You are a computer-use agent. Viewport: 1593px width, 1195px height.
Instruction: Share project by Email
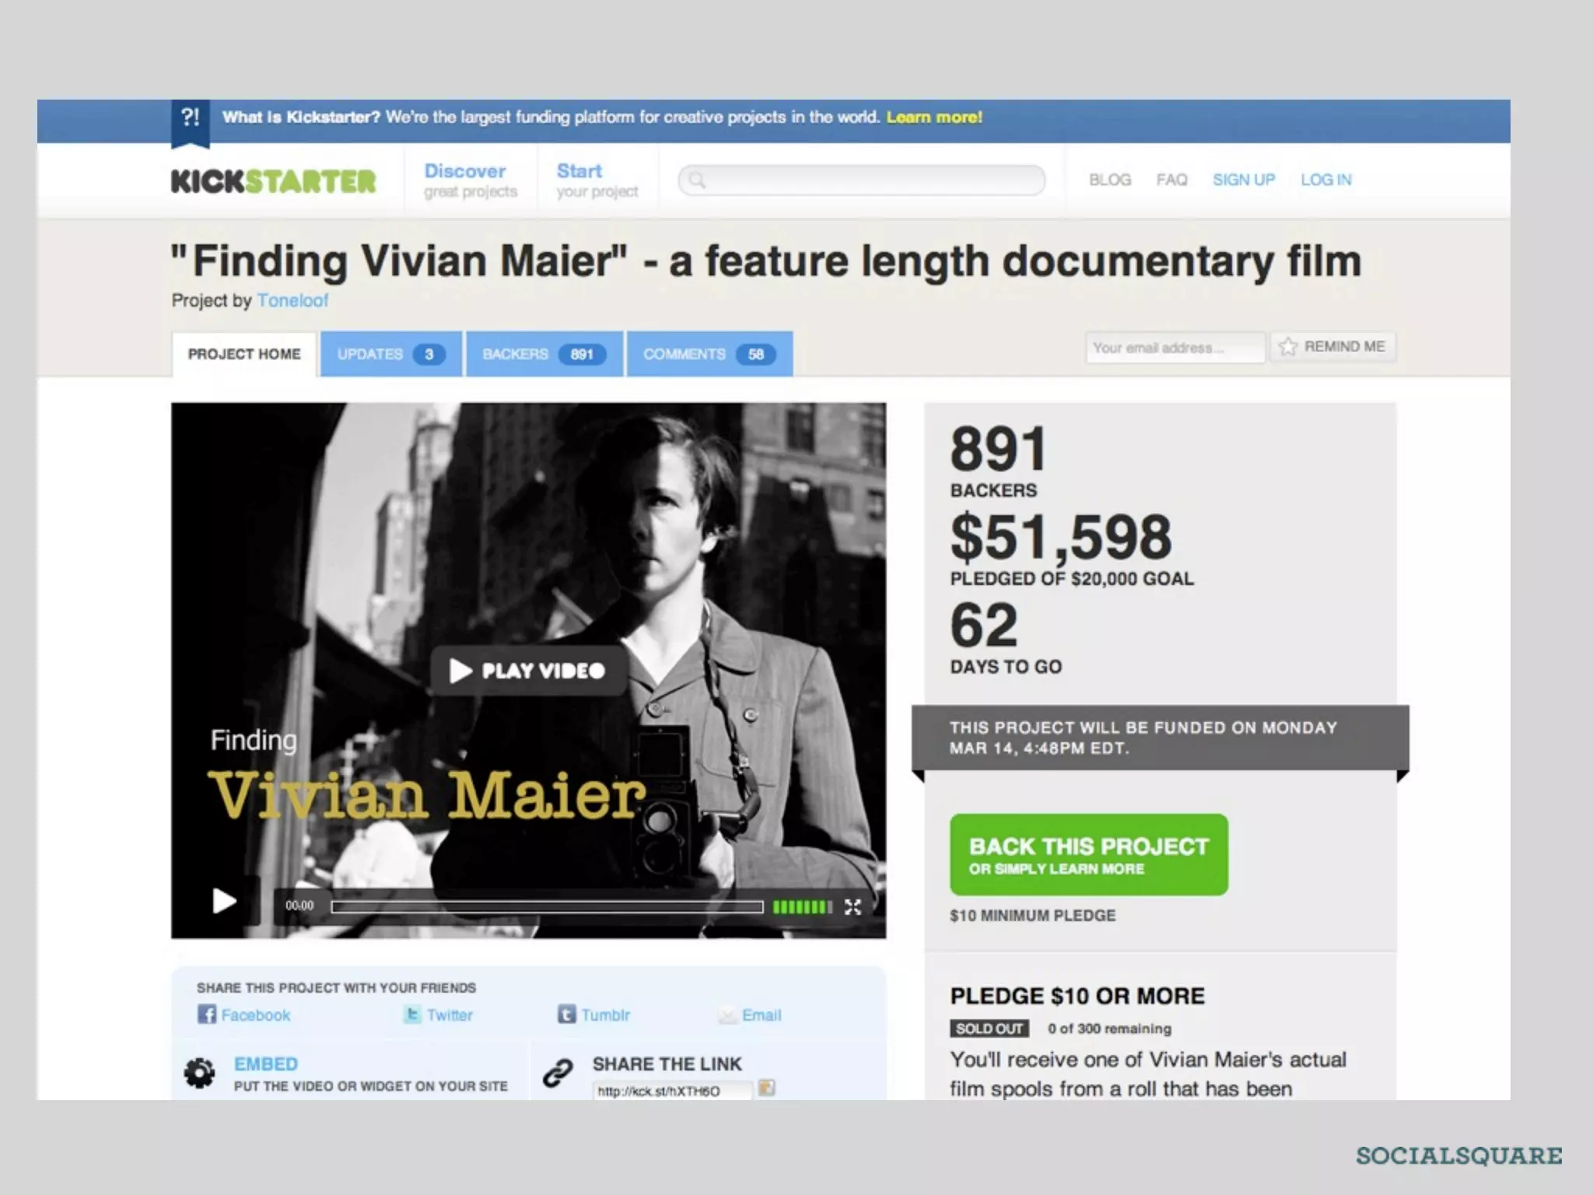point(750,1015)
